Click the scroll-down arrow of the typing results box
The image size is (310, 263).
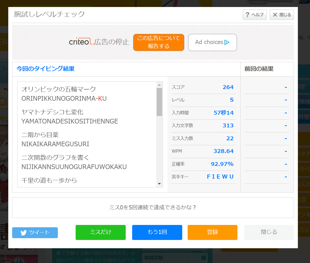coord(160,184)
